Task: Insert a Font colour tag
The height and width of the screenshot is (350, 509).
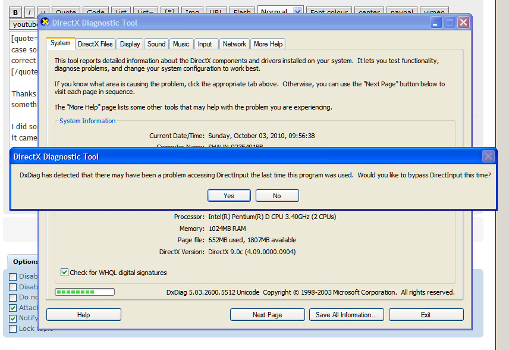Action: (x=330, y=12)
